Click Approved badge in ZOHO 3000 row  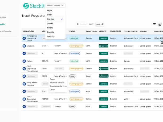(104, 69)
